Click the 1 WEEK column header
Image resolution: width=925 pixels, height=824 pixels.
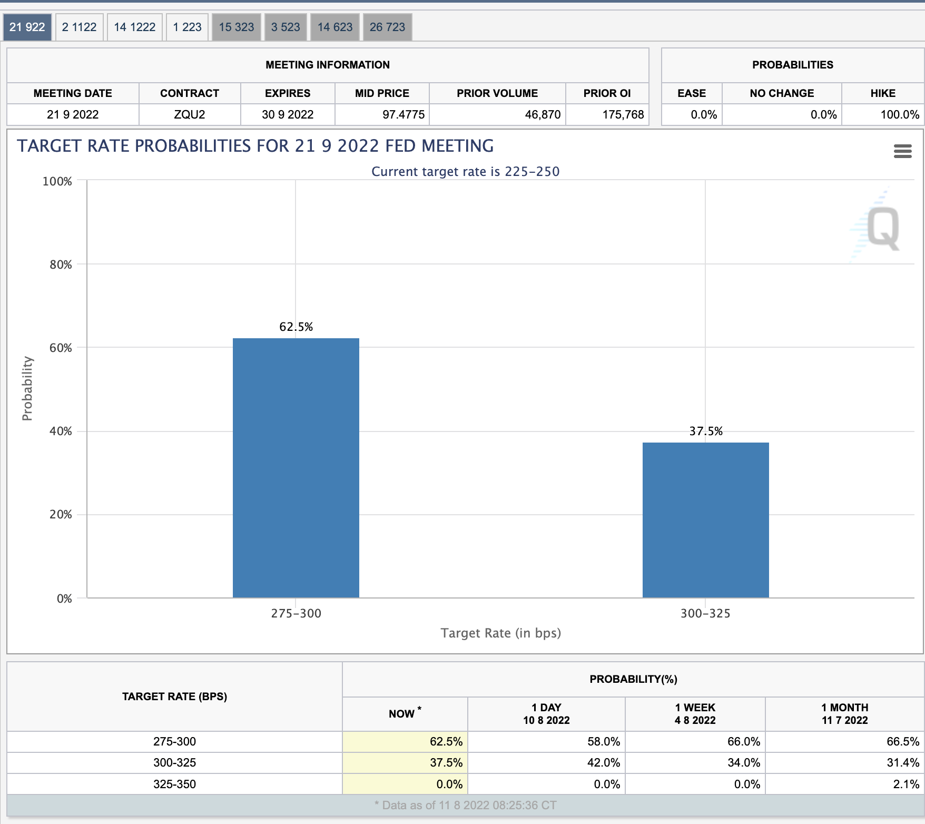[x=695, y=714]
